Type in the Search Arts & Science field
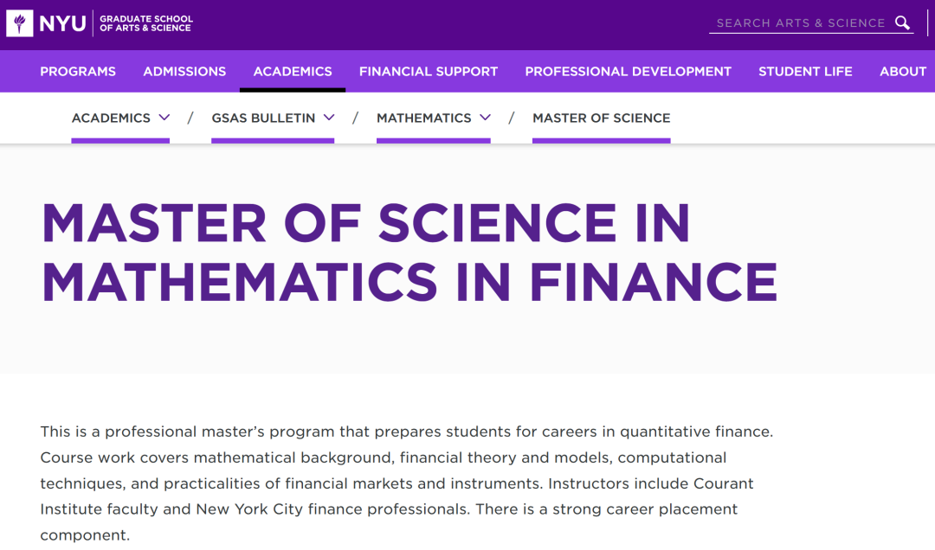Viewport: 935px width, 550px height. click(800, 23)
